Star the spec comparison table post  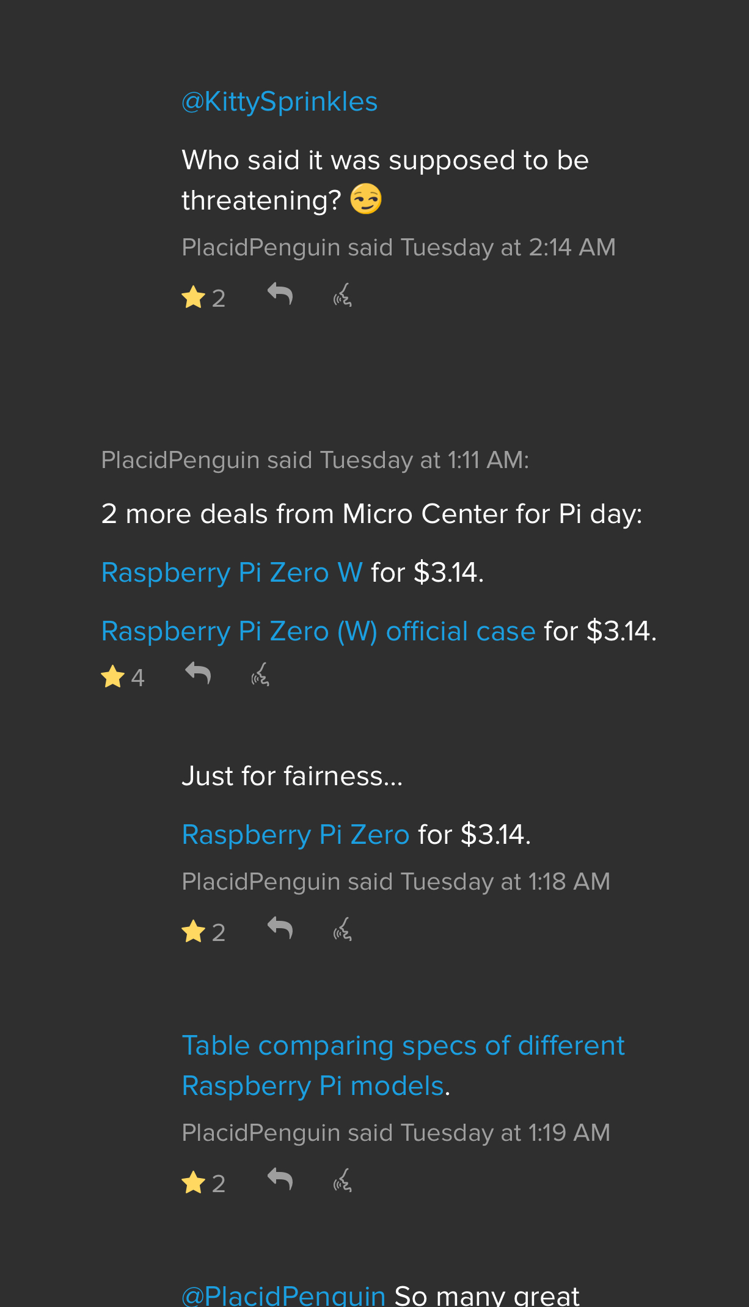coord(194,1183)
